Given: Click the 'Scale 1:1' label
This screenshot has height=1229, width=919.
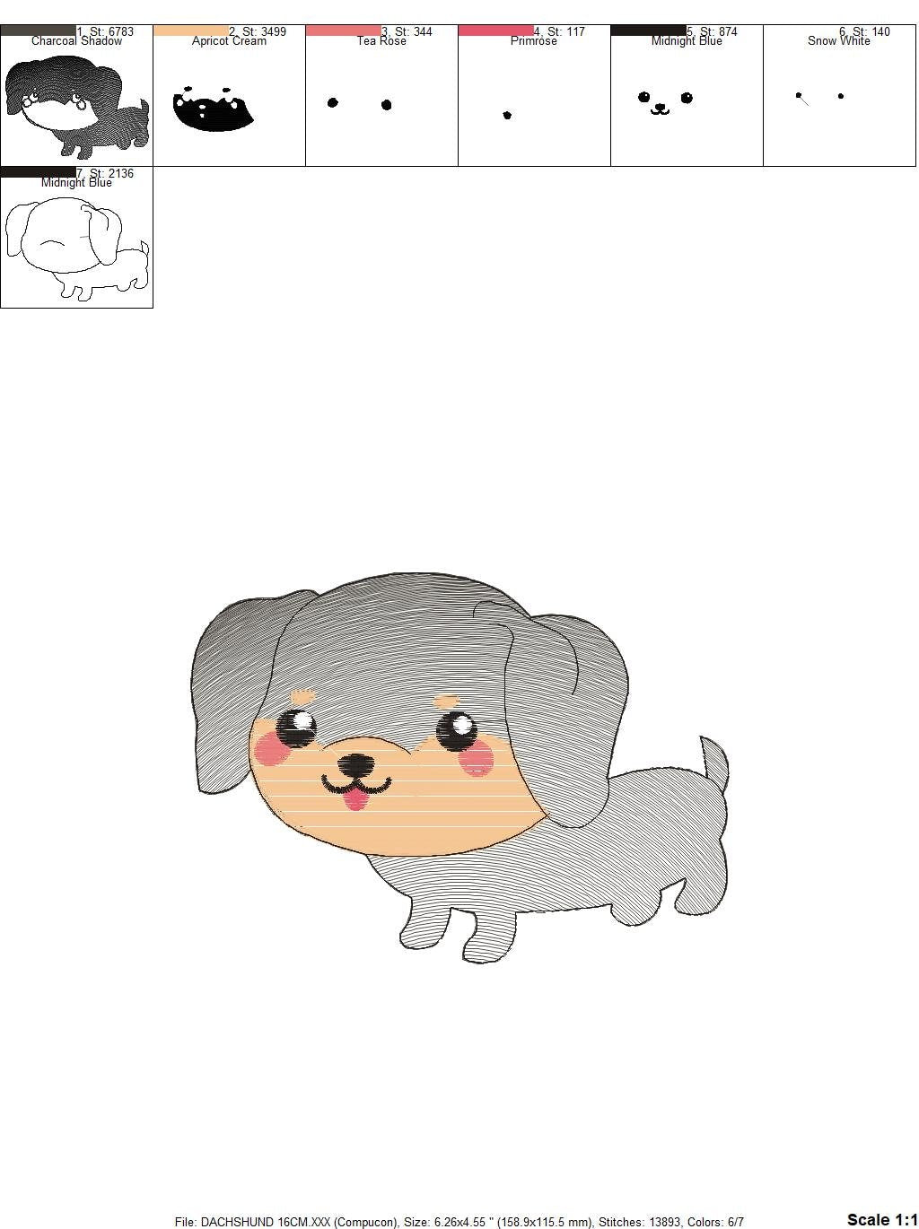Looking at the screenshot, I should pyautogui.click(x=881, y=1219).
